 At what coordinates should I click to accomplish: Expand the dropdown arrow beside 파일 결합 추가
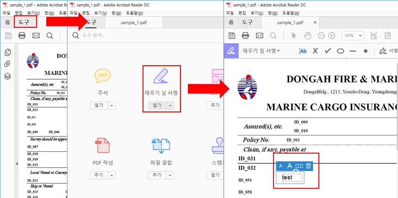[x=170, y=175]
